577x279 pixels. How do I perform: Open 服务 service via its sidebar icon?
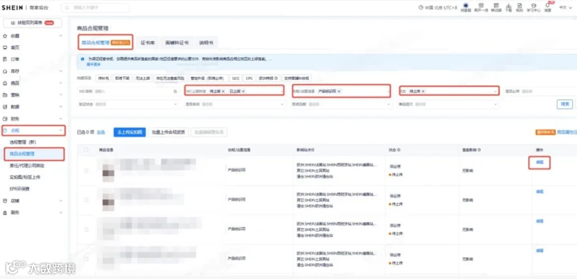tap(4, 212)
